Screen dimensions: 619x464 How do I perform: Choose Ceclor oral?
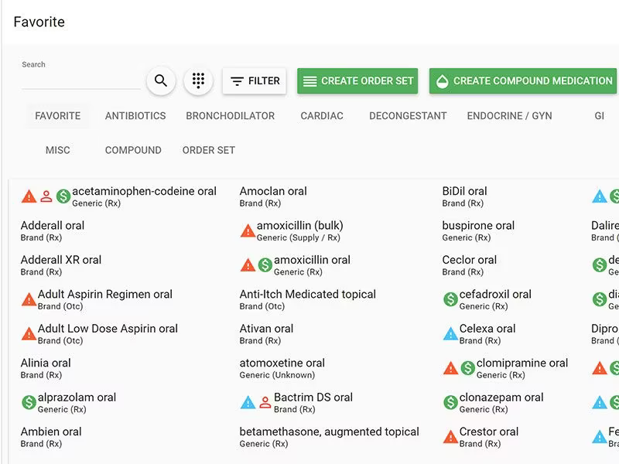tap(470, 265)
